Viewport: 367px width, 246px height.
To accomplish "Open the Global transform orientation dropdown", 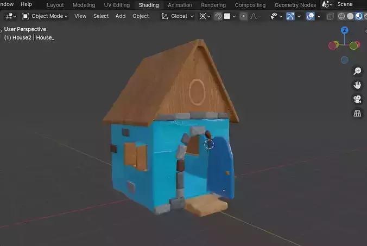I will [178, 16].
